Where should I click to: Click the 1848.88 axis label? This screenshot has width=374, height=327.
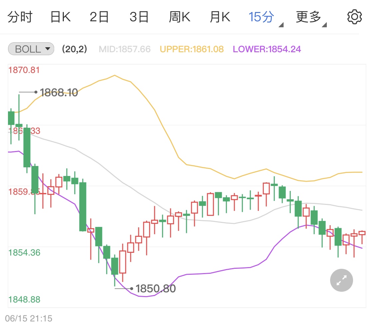click(24, 299)
